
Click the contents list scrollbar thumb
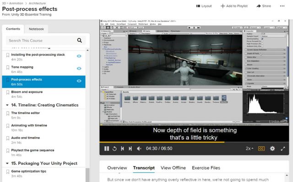[x=87, y=175]
